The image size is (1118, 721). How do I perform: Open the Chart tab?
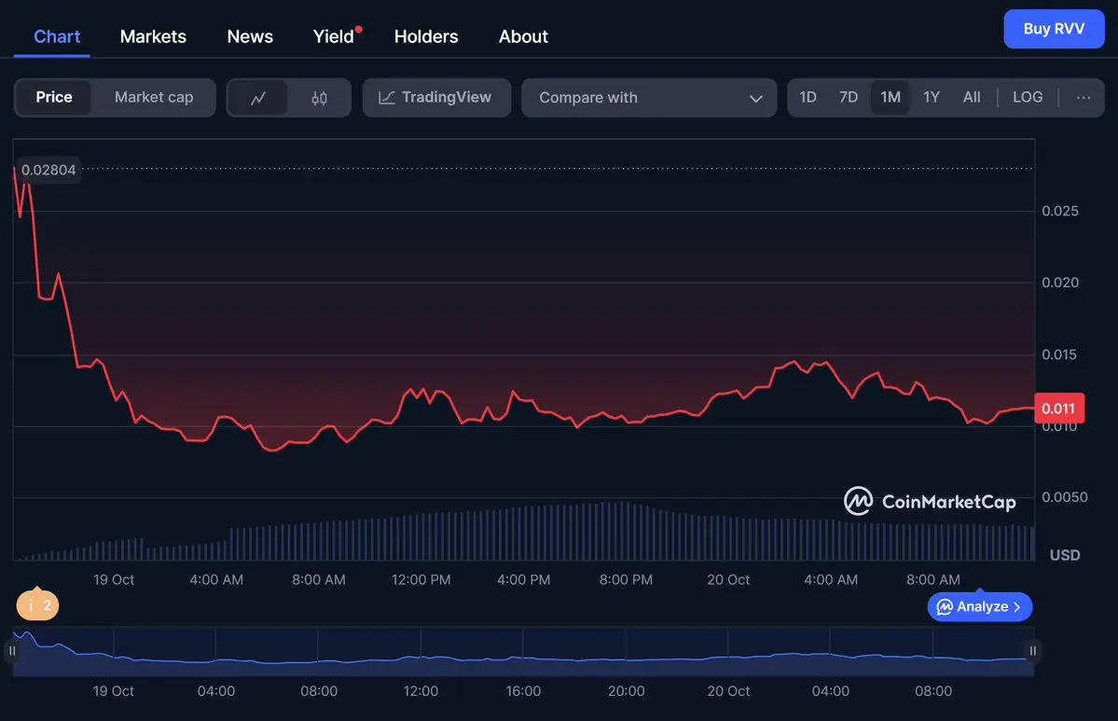tap(57, 36)
